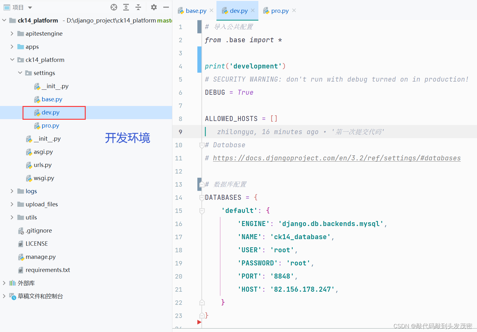Close the dev.py tab
This screenshot has height=332, width=477.
click(x=253, y=10)
